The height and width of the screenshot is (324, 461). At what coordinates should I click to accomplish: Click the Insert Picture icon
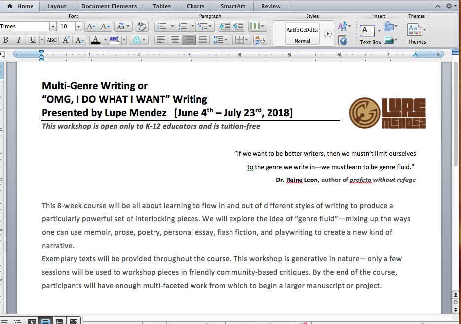(389, 39)
